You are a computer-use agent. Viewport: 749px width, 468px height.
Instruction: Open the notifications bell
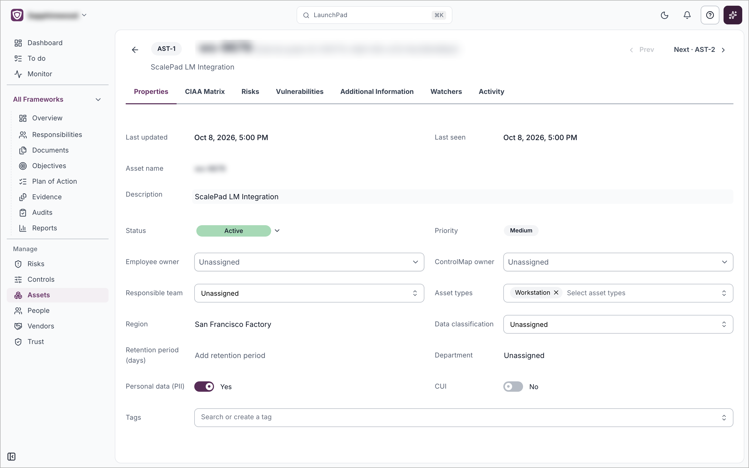[x=687, y=15]
